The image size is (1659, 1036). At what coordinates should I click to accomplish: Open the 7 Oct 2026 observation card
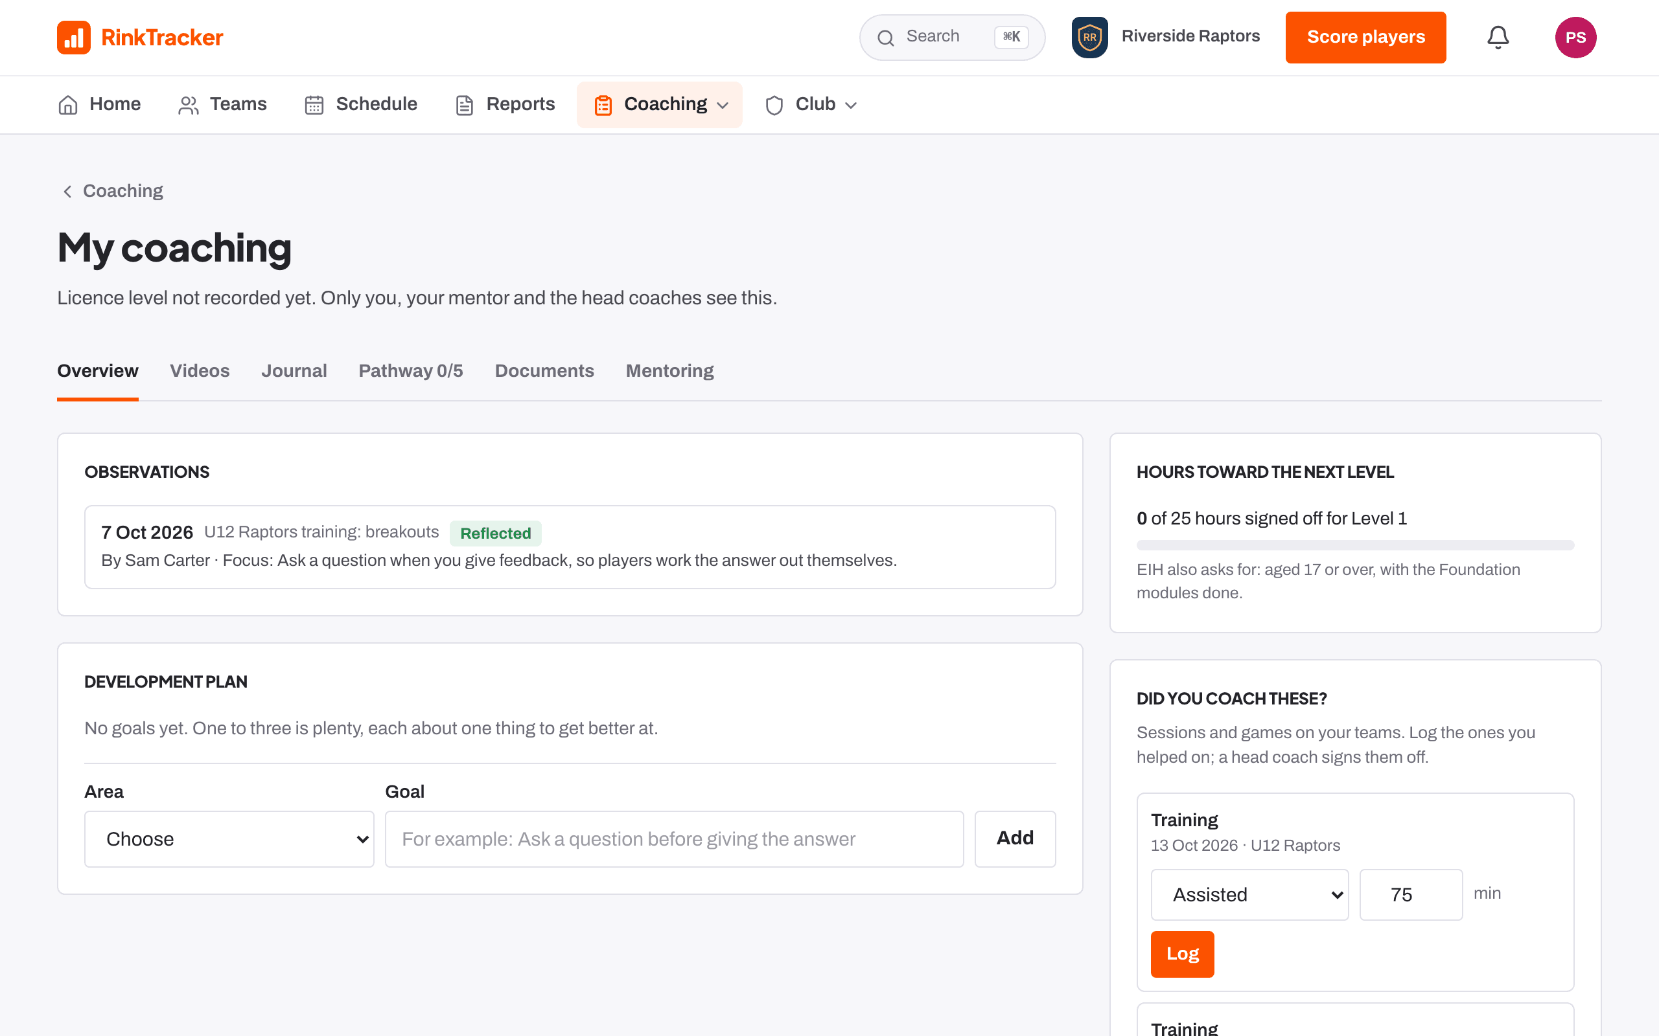[x=570, y=546]
